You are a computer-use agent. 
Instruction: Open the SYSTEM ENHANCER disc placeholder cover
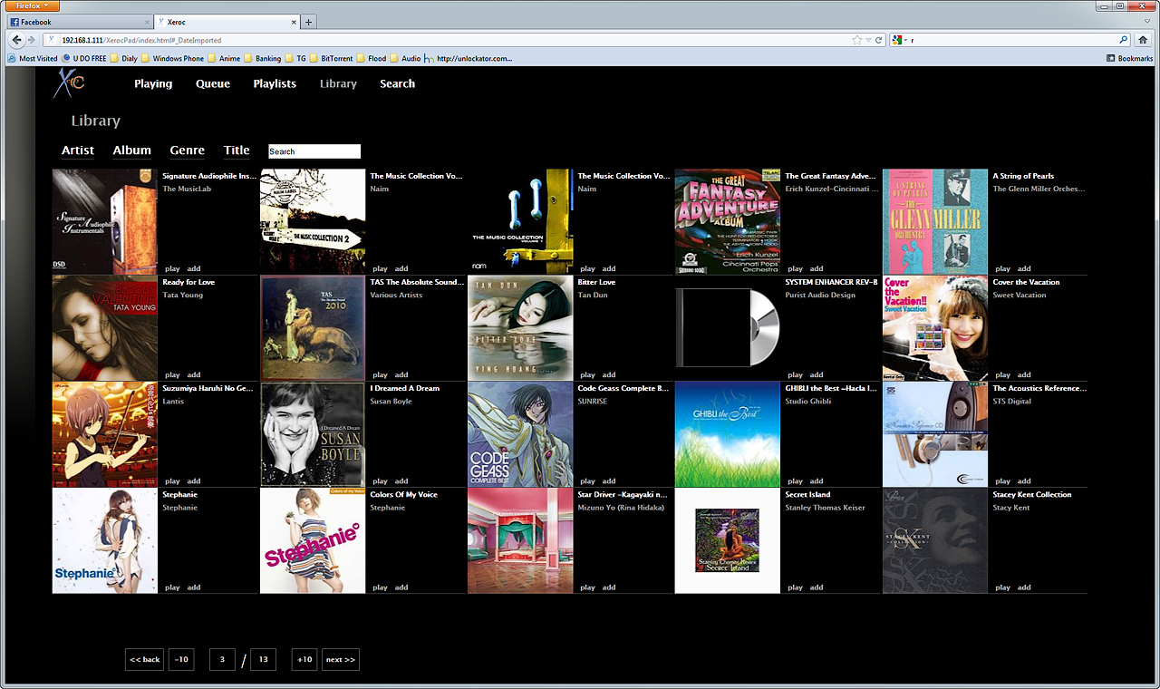pyautogui.click(x=728, y=328)
